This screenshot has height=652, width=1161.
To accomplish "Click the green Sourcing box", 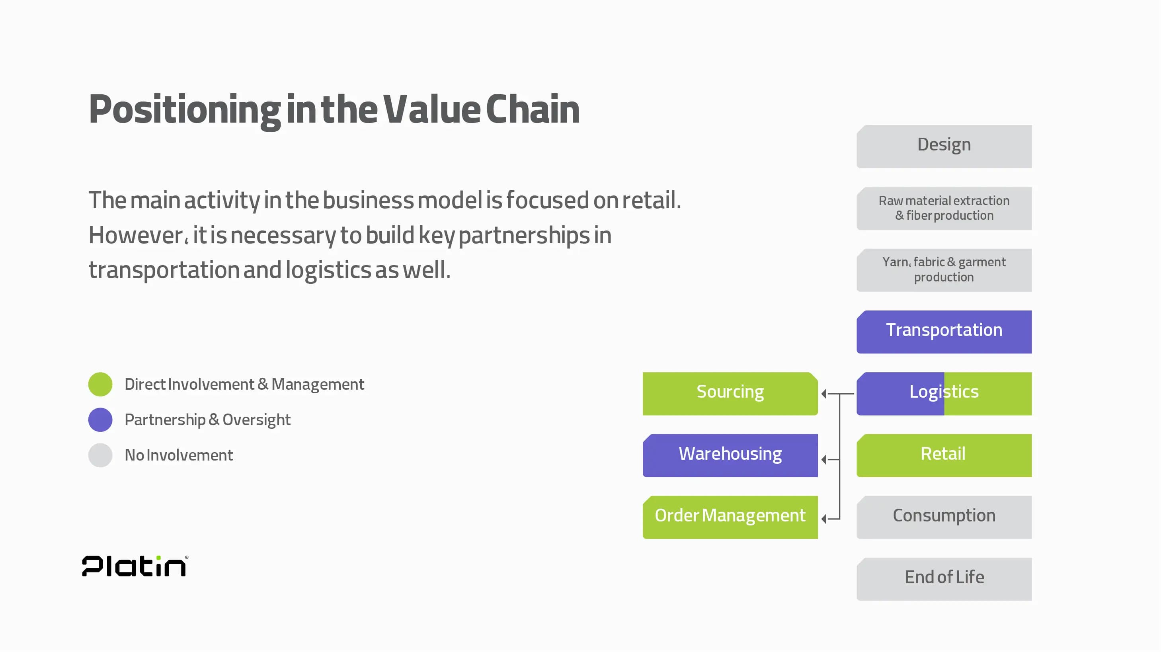I will pos(730,393).
